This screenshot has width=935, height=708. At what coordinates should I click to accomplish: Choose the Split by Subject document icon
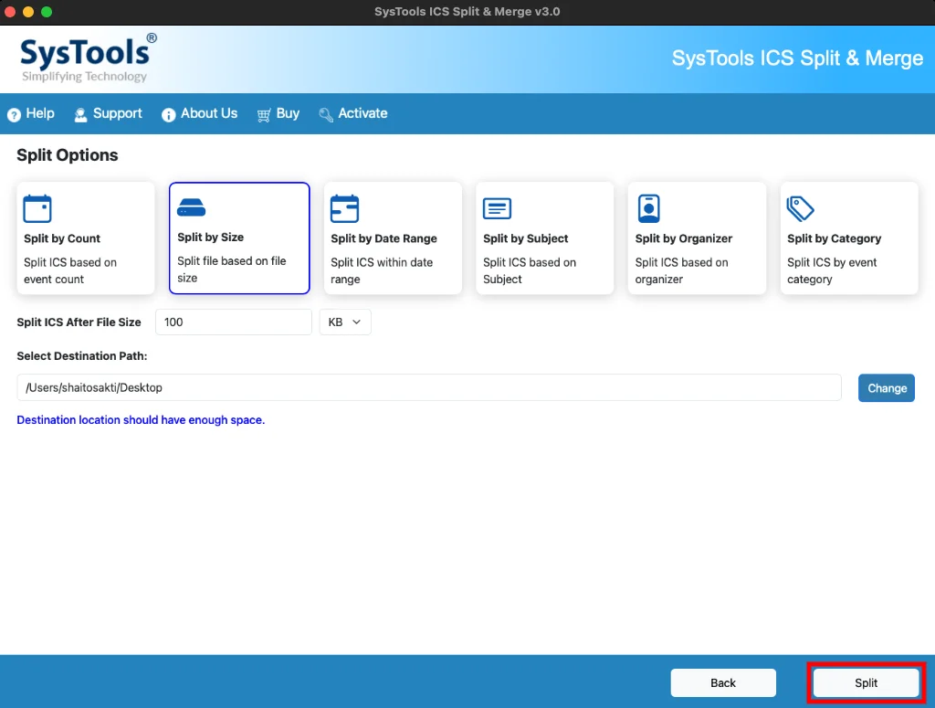point(497,208)
